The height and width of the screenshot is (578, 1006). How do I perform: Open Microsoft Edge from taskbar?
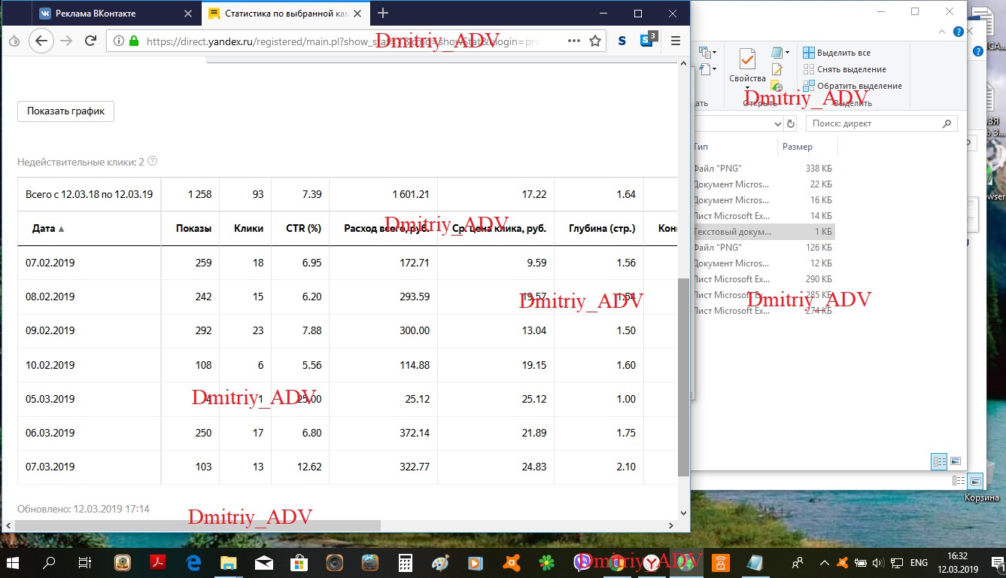pyautogui.click(x=193, y=562)
